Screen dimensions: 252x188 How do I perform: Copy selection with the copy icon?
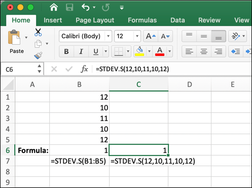pos(38,44)
